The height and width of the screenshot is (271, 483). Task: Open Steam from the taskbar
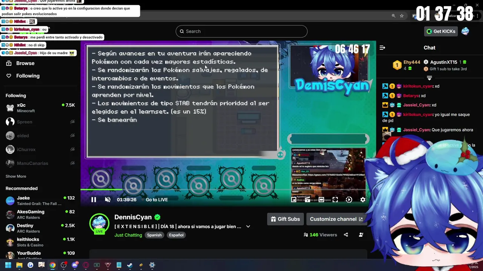click(130, 265)
